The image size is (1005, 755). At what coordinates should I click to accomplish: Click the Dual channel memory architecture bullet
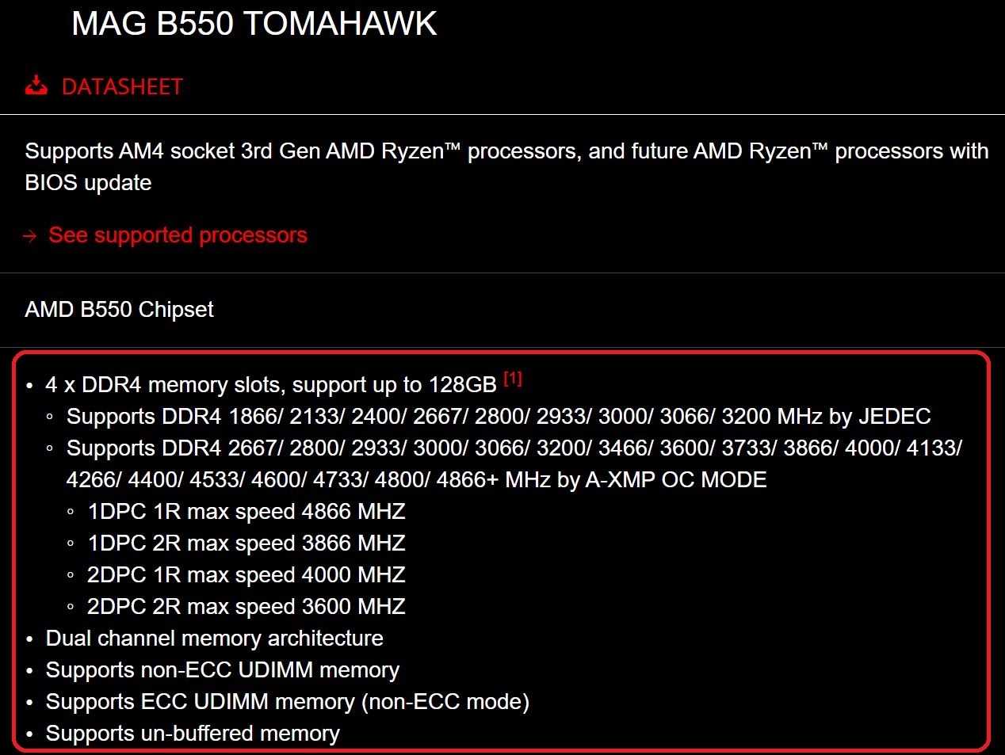[x=214, y=639]
